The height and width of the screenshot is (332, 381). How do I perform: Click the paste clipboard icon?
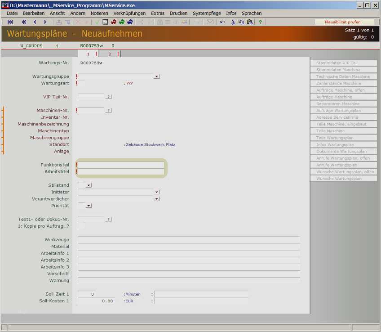pos(249,22)
